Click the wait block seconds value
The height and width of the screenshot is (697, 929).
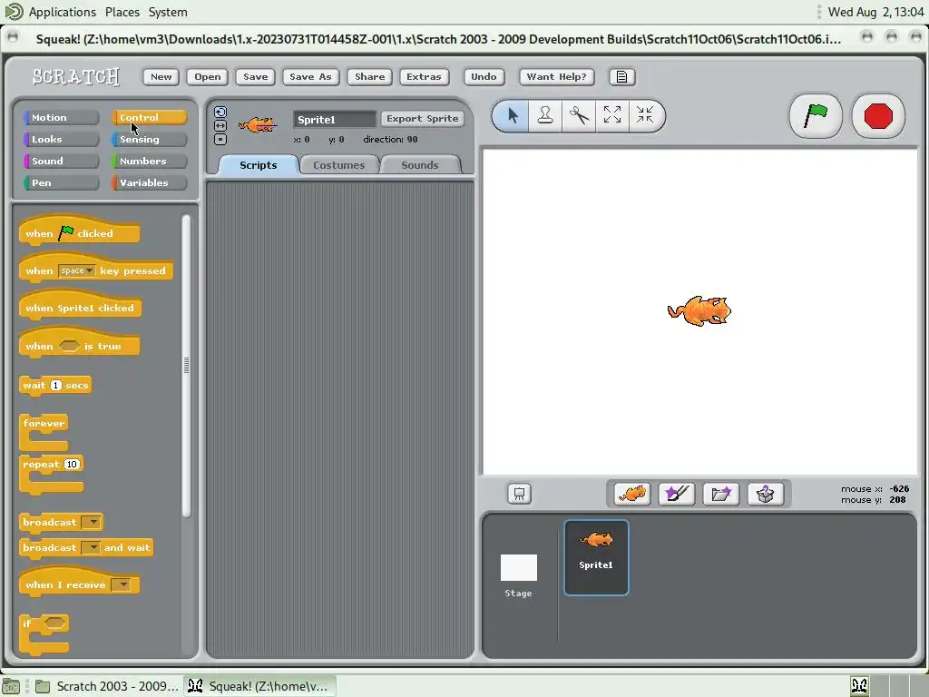coord(55,385)
